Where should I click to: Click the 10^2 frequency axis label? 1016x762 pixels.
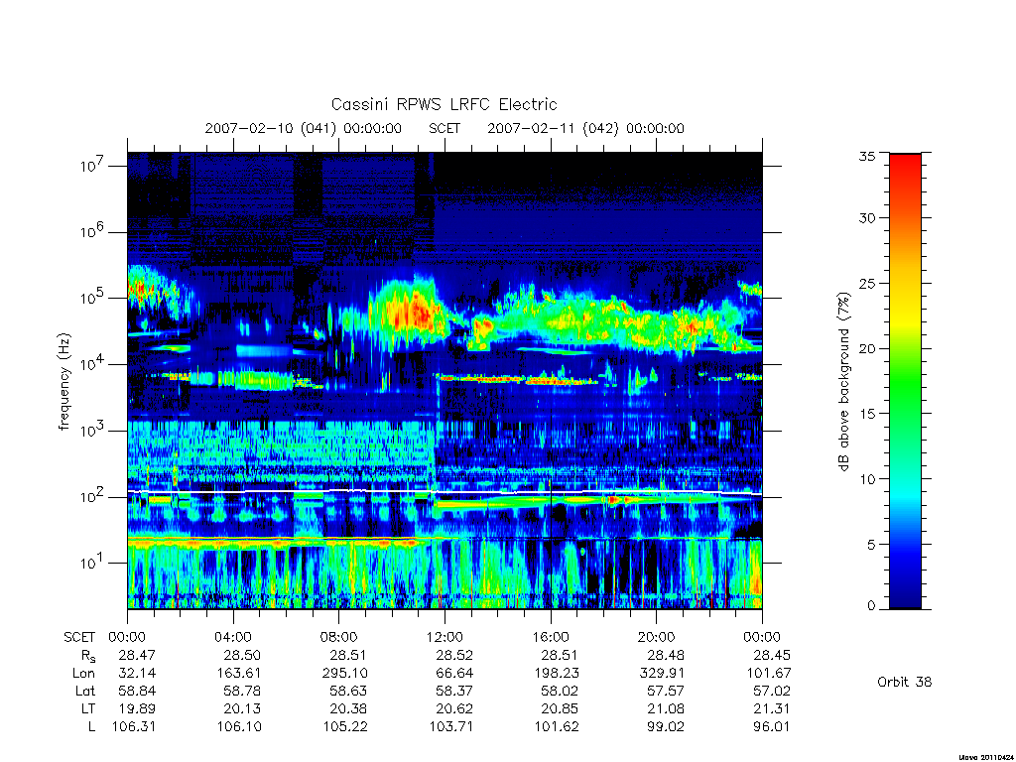click(x=92, y=496)
